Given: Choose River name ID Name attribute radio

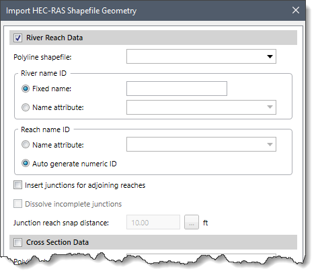Looking at the screenshot, I should tap(26, 107).
